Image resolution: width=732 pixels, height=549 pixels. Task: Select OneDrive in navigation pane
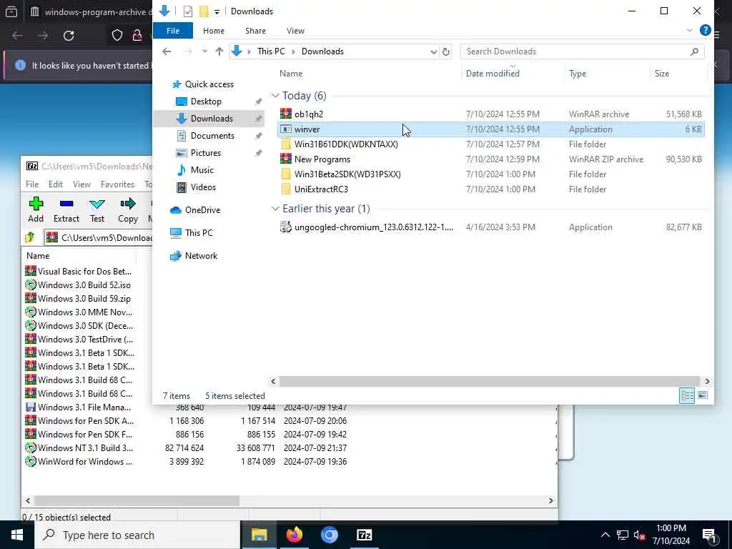pos(202,210)
